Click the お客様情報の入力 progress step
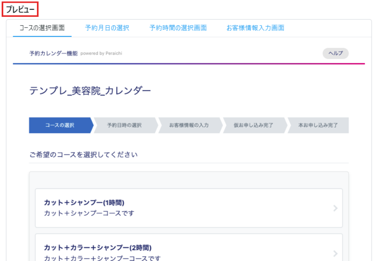 pos(189,126)
